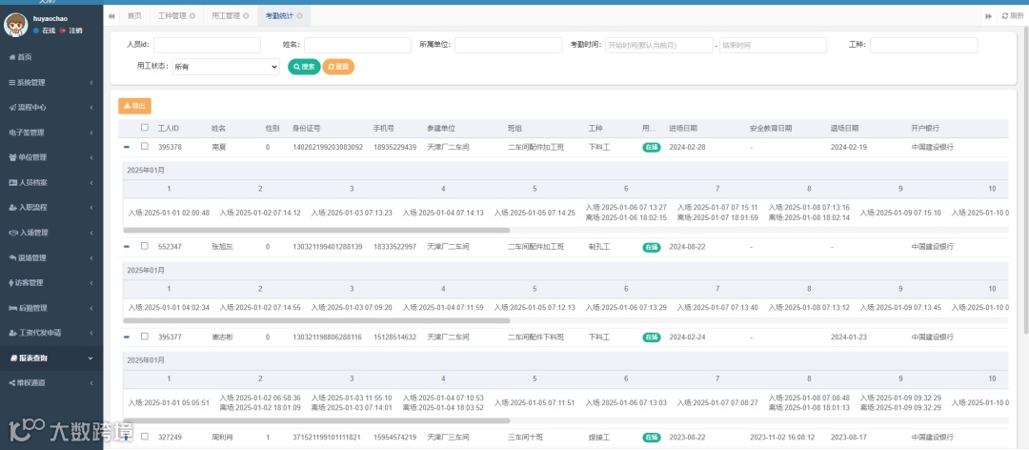Close the 工种管理 tab
Image resolution: width=1029 pixels, height=450 pixels.
click(192, 16)
